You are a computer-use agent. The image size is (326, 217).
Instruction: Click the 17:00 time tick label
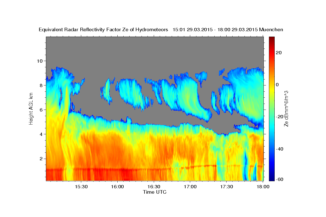tap(190, 187)
